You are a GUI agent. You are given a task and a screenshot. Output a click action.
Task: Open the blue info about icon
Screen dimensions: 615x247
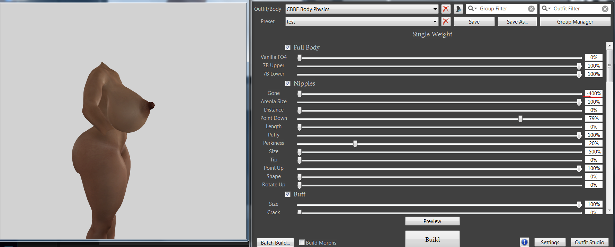pyautogui.click(x=525, y=242)
